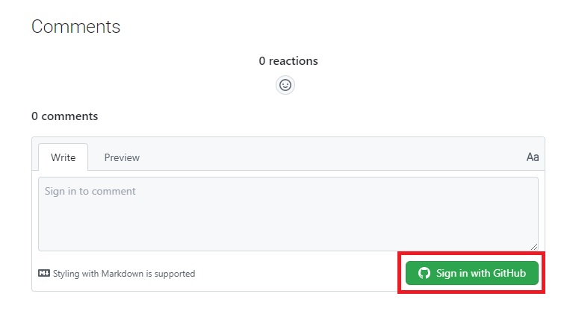The image size is (567, 311).
Task: Click the word reactions under Comments heading
Action: click(x=294, y=60)
